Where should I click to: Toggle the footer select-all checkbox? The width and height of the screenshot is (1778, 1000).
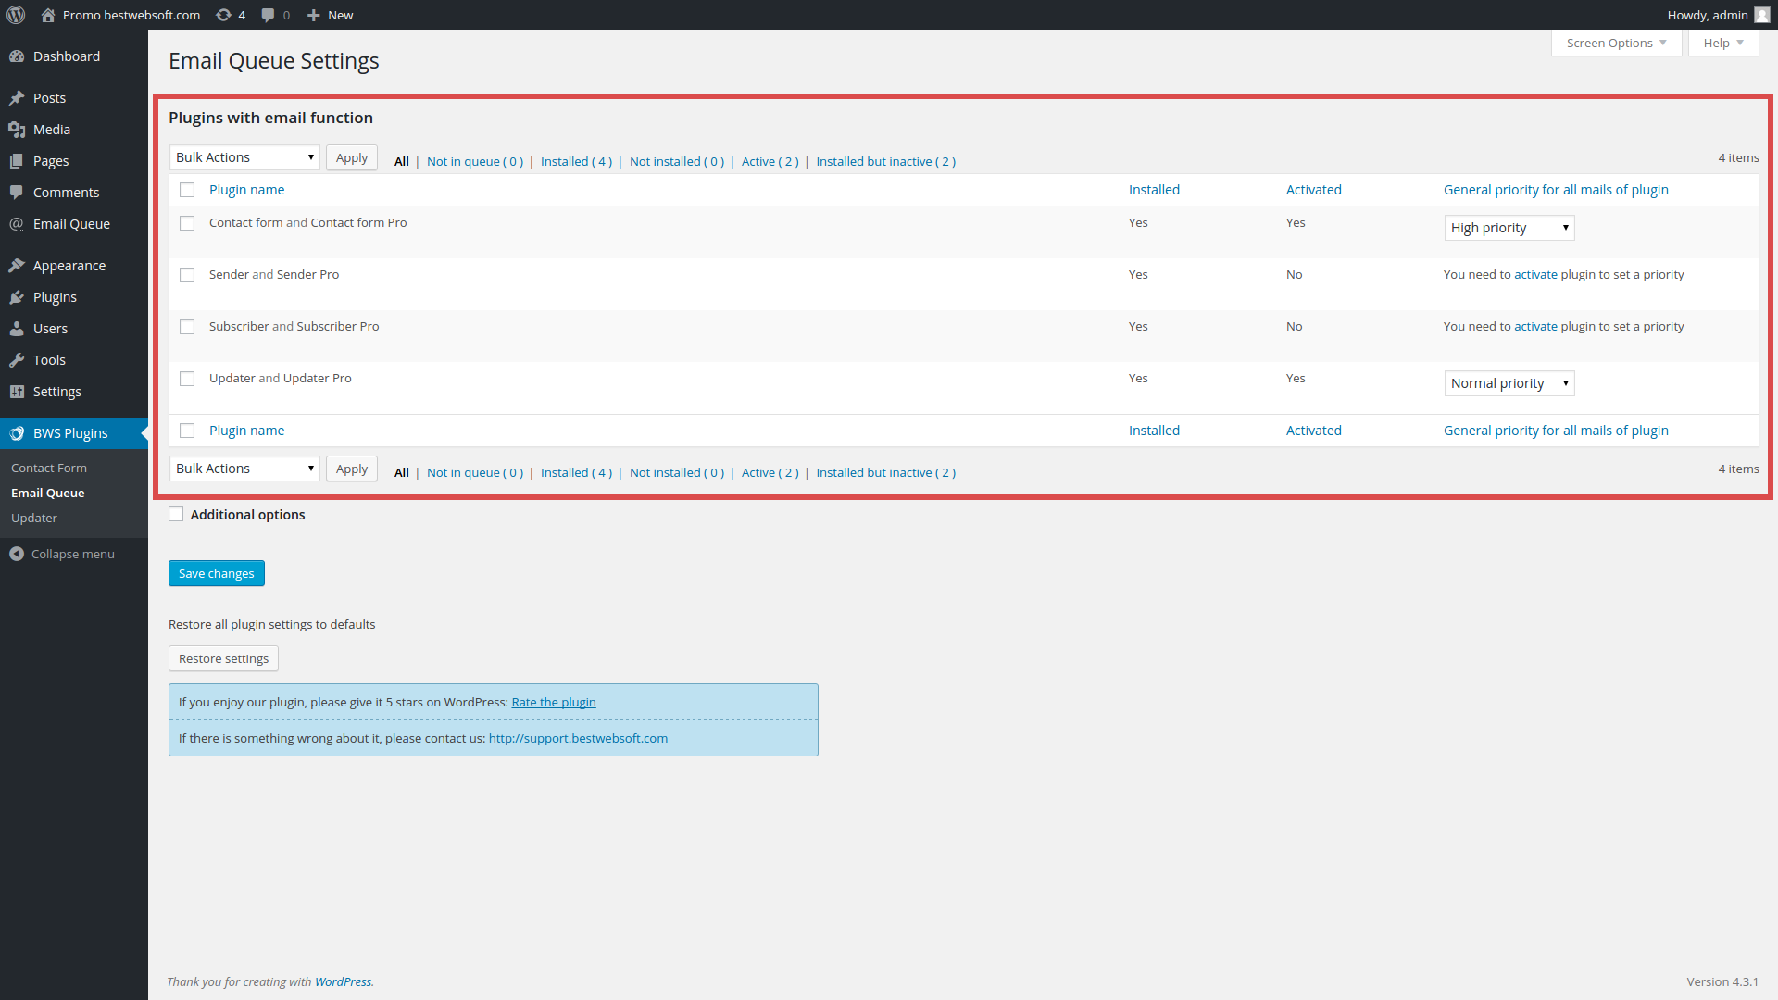tap(187, 431)
